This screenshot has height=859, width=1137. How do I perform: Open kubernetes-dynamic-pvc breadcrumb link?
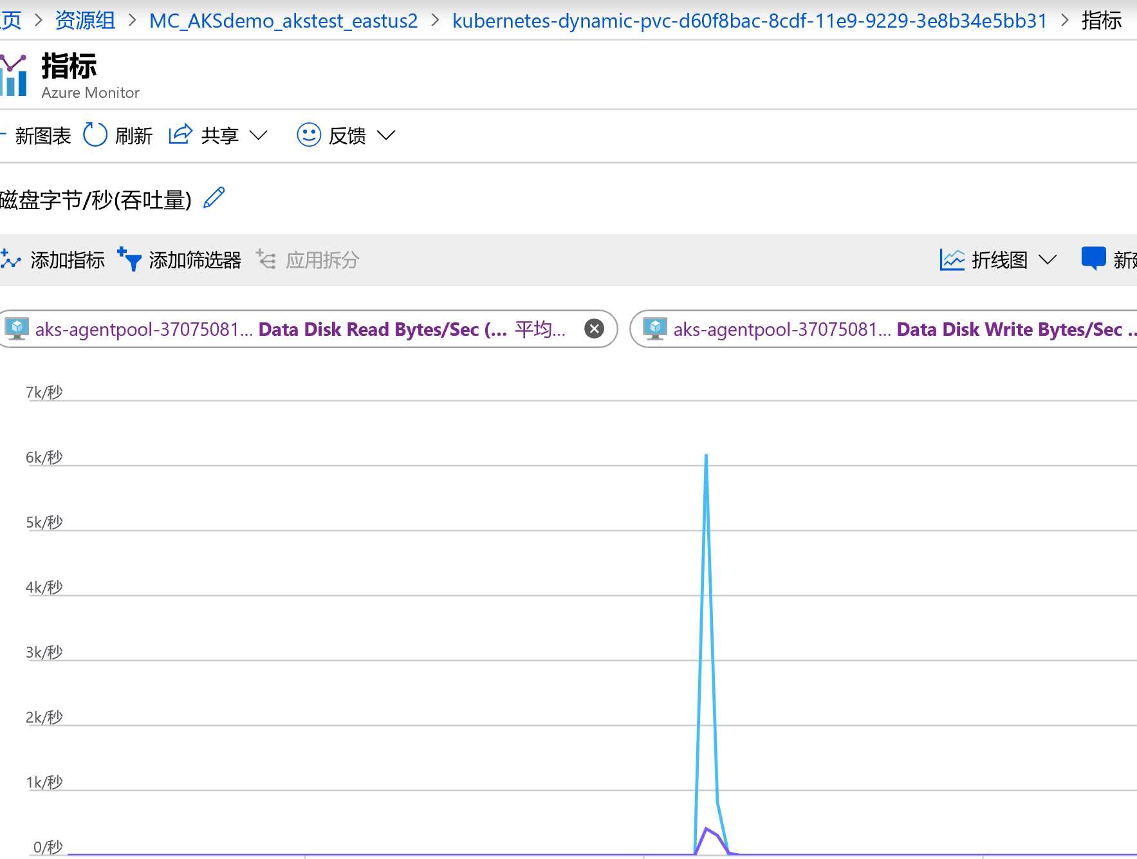[x=750, y=21]
